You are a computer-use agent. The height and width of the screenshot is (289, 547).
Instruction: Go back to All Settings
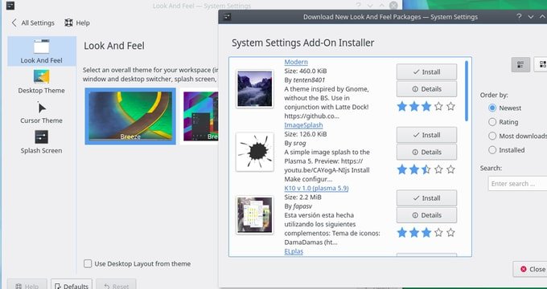tap(33, 23)
